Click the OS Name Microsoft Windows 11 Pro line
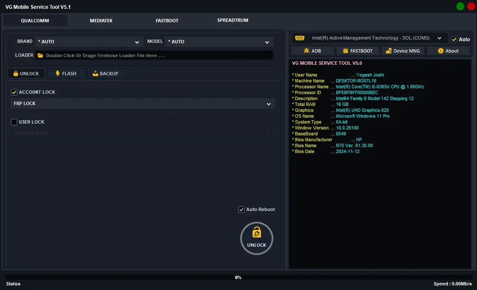Screen dimensions: 477x290 point(341,116)
